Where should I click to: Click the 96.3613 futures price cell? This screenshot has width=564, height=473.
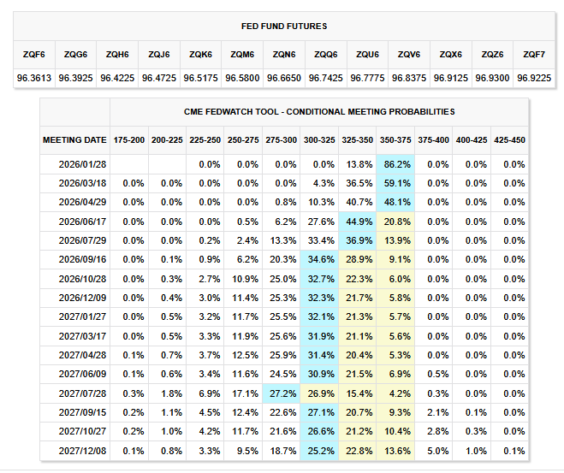pyautogui.click(x=34, y=77)
